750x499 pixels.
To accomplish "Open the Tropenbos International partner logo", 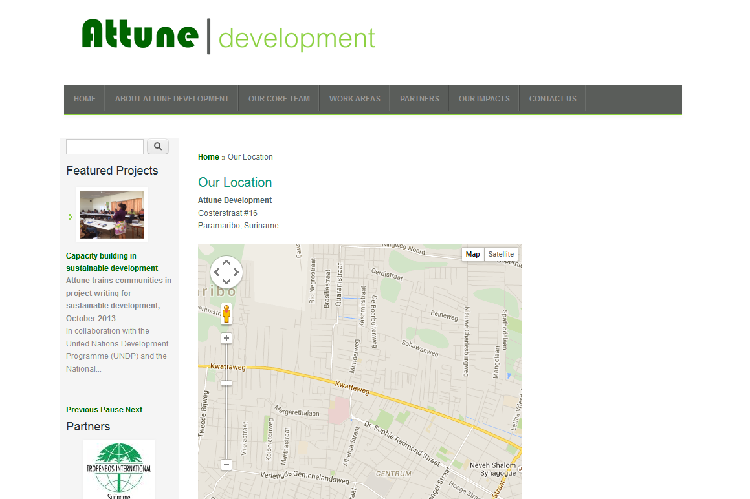I will coord(118,470).
